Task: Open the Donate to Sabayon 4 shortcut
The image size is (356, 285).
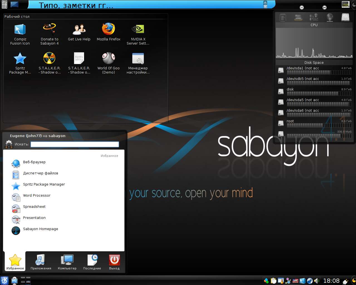Action: click(50, 34)
